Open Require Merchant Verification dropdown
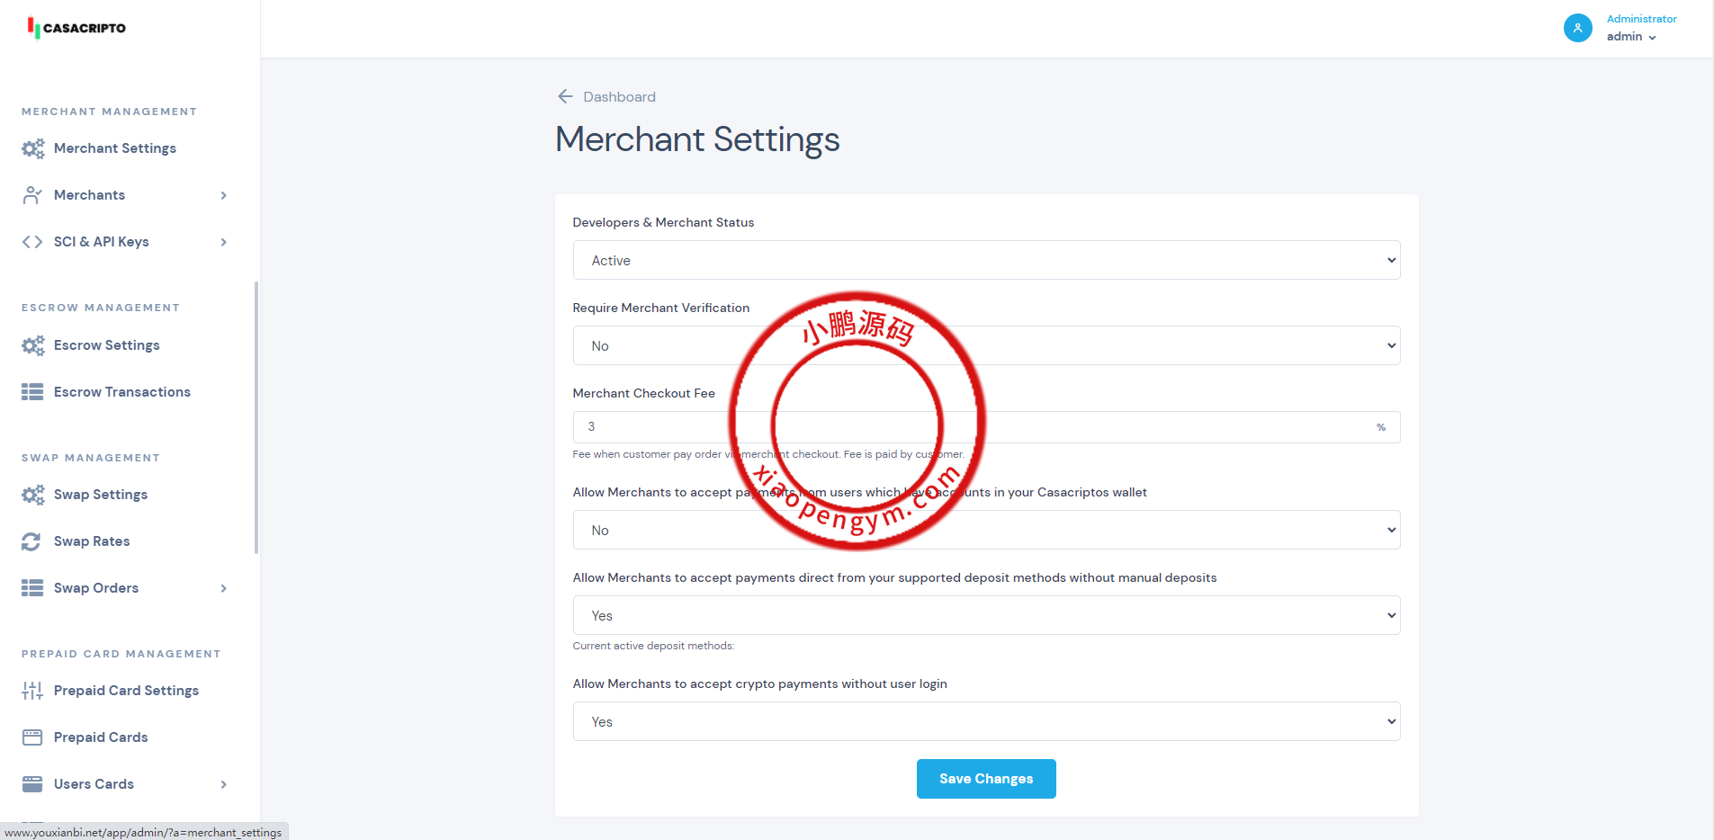This screenshot has width=1714, height=840. click(x=986, y=345)
